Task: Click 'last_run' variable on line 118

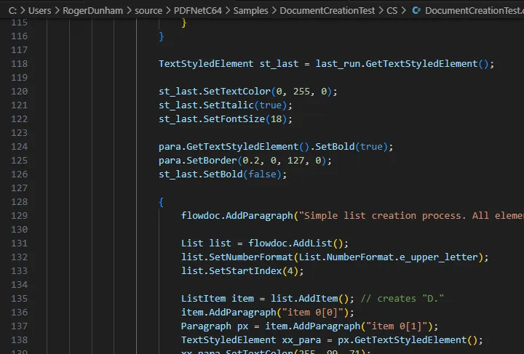Action: (x=338, y=64)
